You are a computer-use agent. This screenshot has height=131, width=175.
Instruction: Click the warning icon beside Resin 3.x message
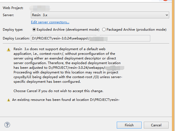(9, 50)
